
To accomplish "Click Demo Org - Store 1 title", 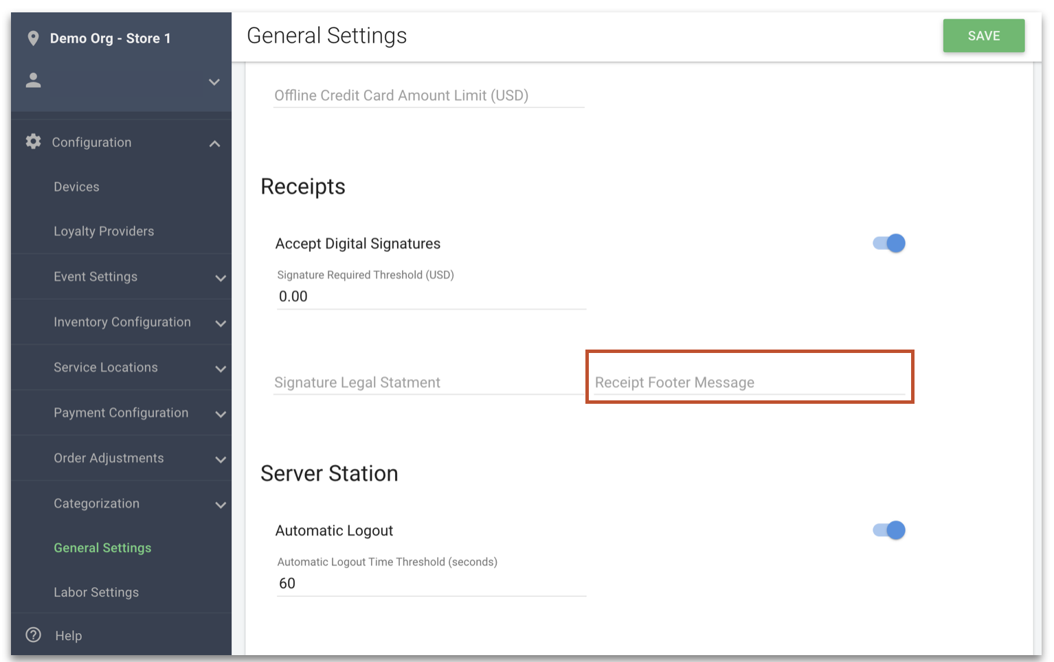I will coord(111,38).
